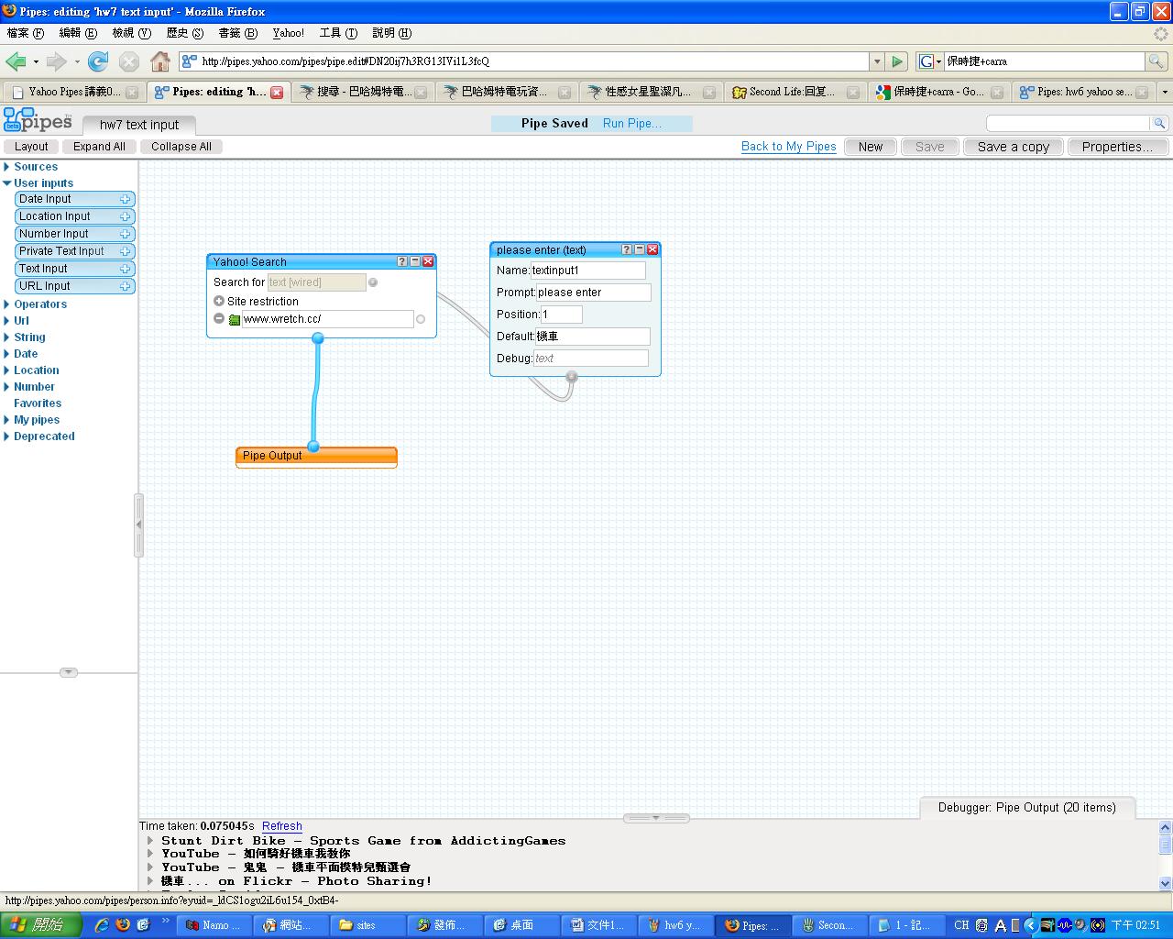Screen dimensions: 1173x939
Task: Expand the Sources category
Action: 6,167
